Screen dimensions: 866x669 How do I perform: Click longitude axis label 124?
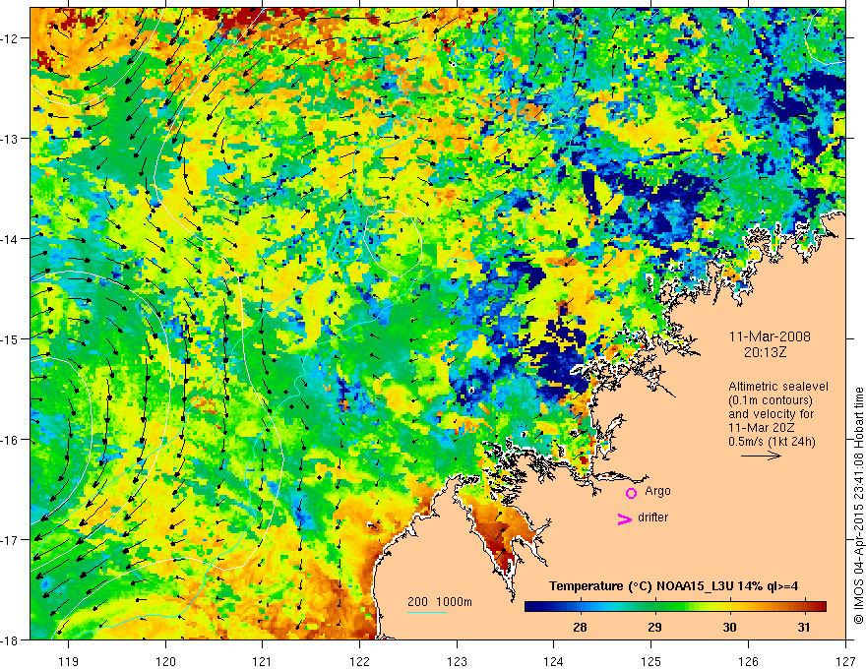554,661
